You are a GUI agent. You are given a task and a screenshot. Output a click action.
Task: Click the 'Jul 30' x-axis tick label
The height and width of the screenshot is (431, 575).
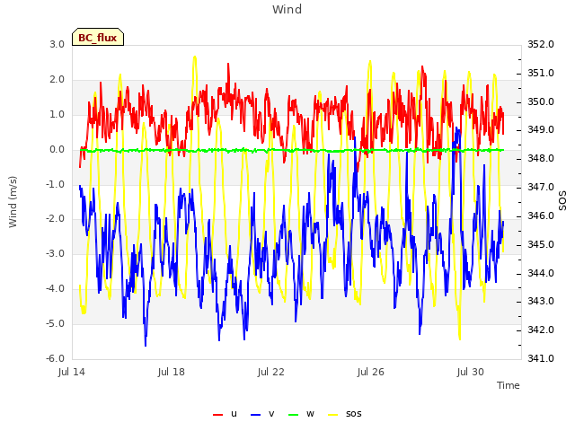[471, 372]
